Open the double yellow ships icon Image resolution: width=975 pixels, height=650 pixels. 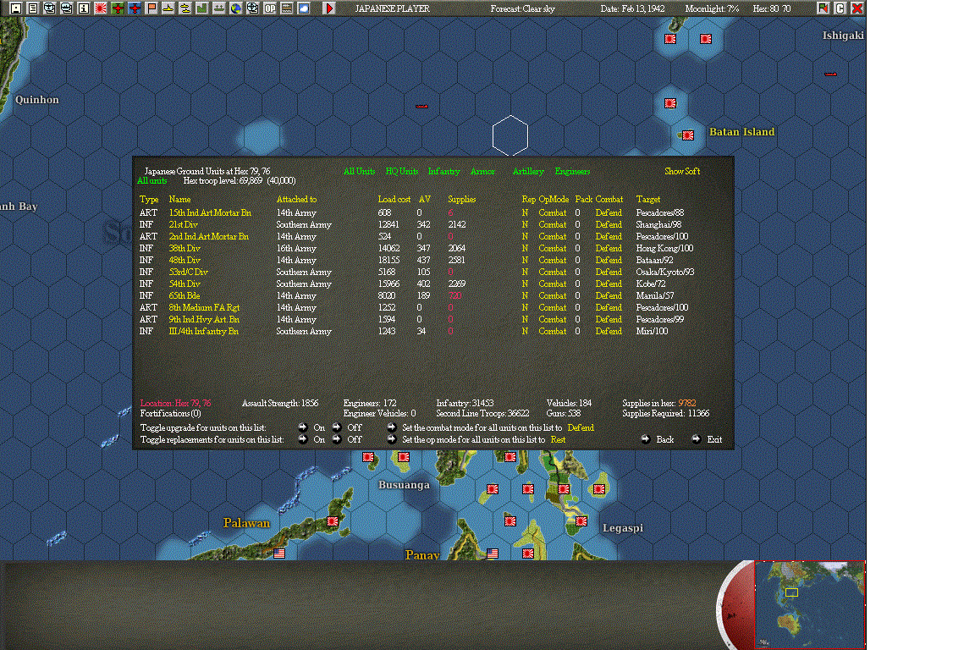[x=185, y=8]
